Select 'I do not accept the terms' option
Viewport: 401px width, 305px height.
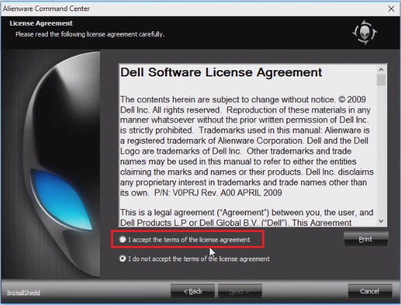pos(123,258)
